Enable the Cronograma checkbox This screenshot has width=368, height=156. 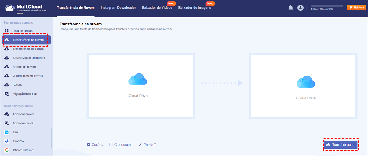click(x=111, y=145)
